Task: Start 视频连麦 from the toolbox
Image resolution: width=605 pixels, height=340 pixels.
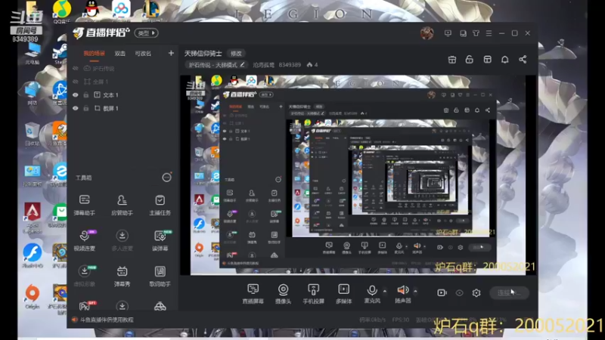Action: (84, 240)
